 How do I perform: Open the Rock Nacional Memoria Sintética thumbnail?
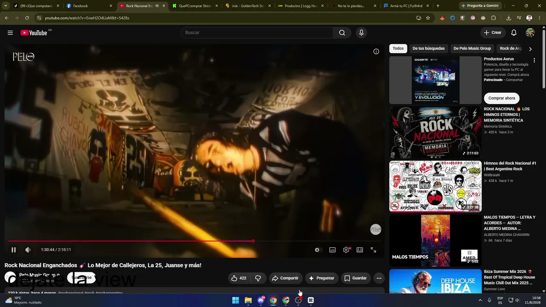point(435,132)
